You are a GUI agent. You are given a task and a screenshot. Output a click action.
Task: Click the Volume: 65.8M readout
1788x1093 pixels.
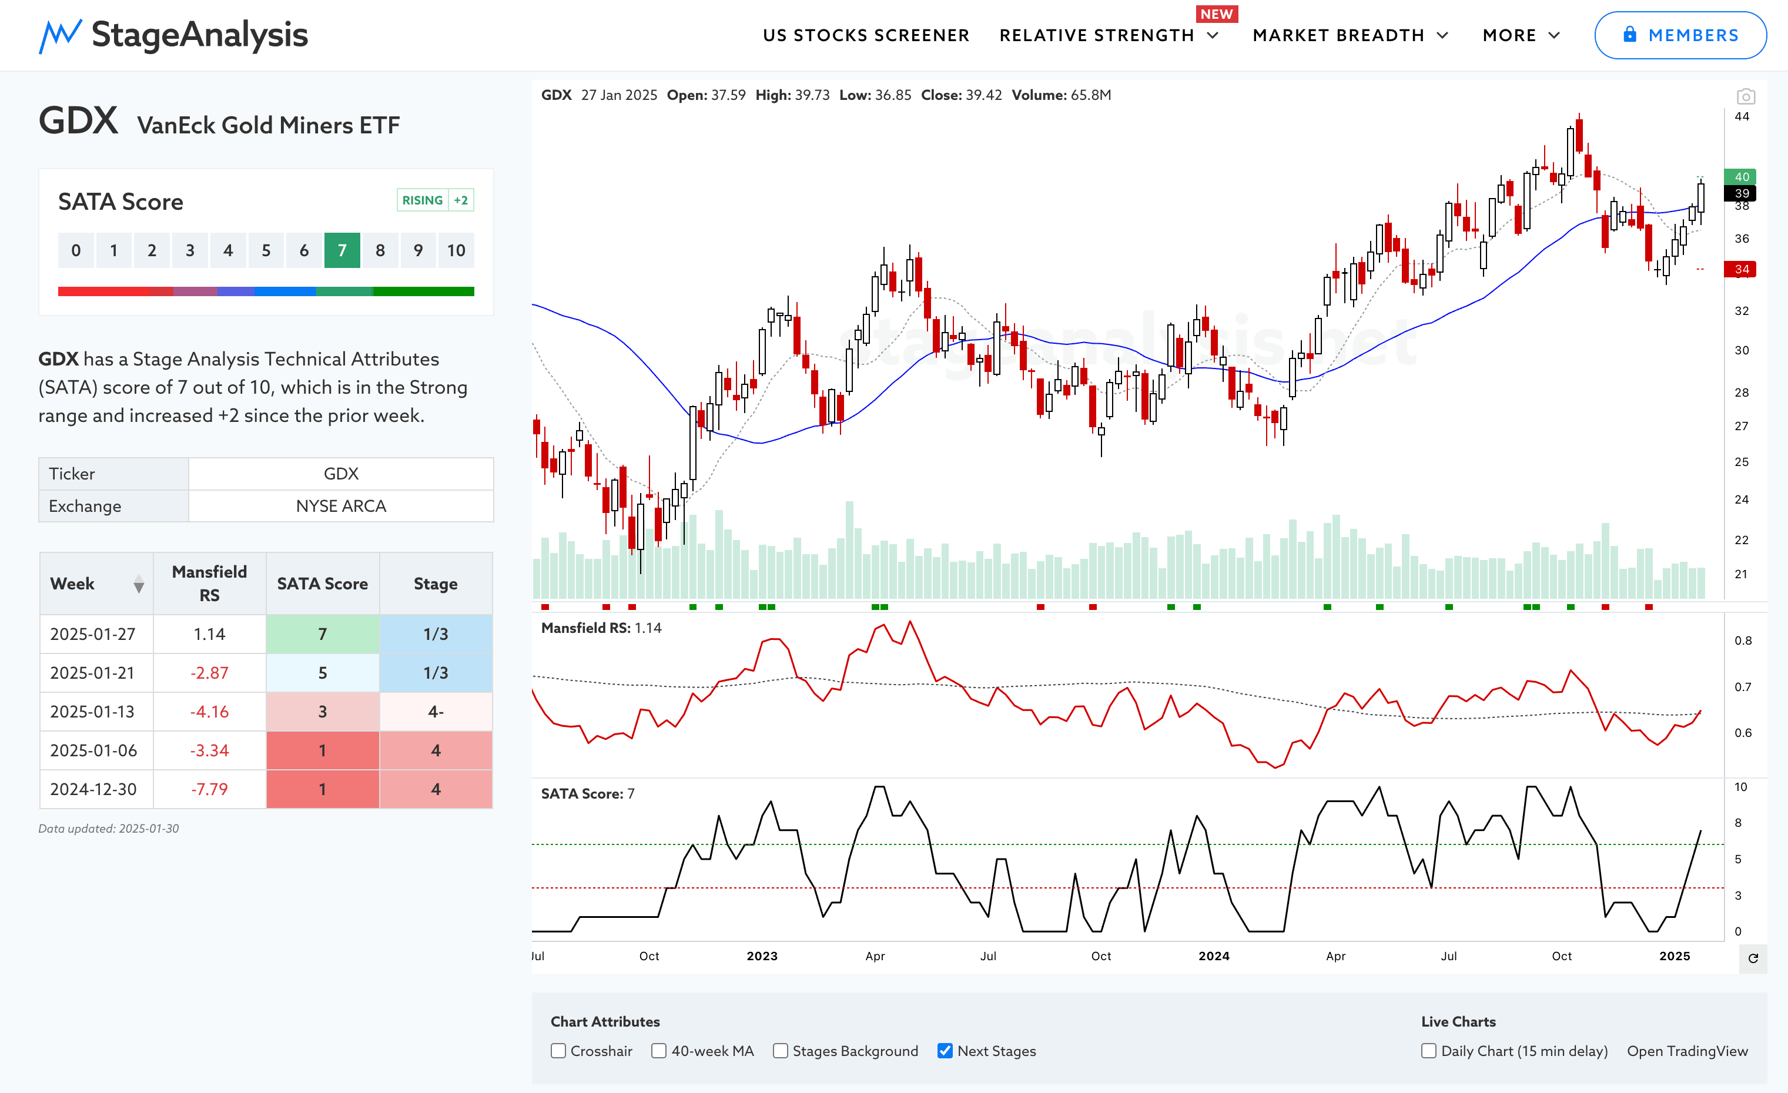[1062, 95]
